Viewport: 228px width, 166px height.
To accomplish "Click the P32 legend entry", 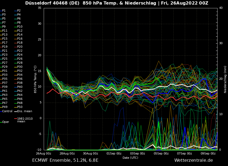I will point(20,71).
